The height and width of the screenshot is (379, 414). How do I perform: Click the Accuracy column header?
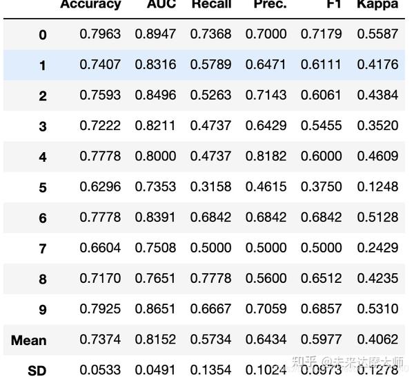(x=90, y=4)
